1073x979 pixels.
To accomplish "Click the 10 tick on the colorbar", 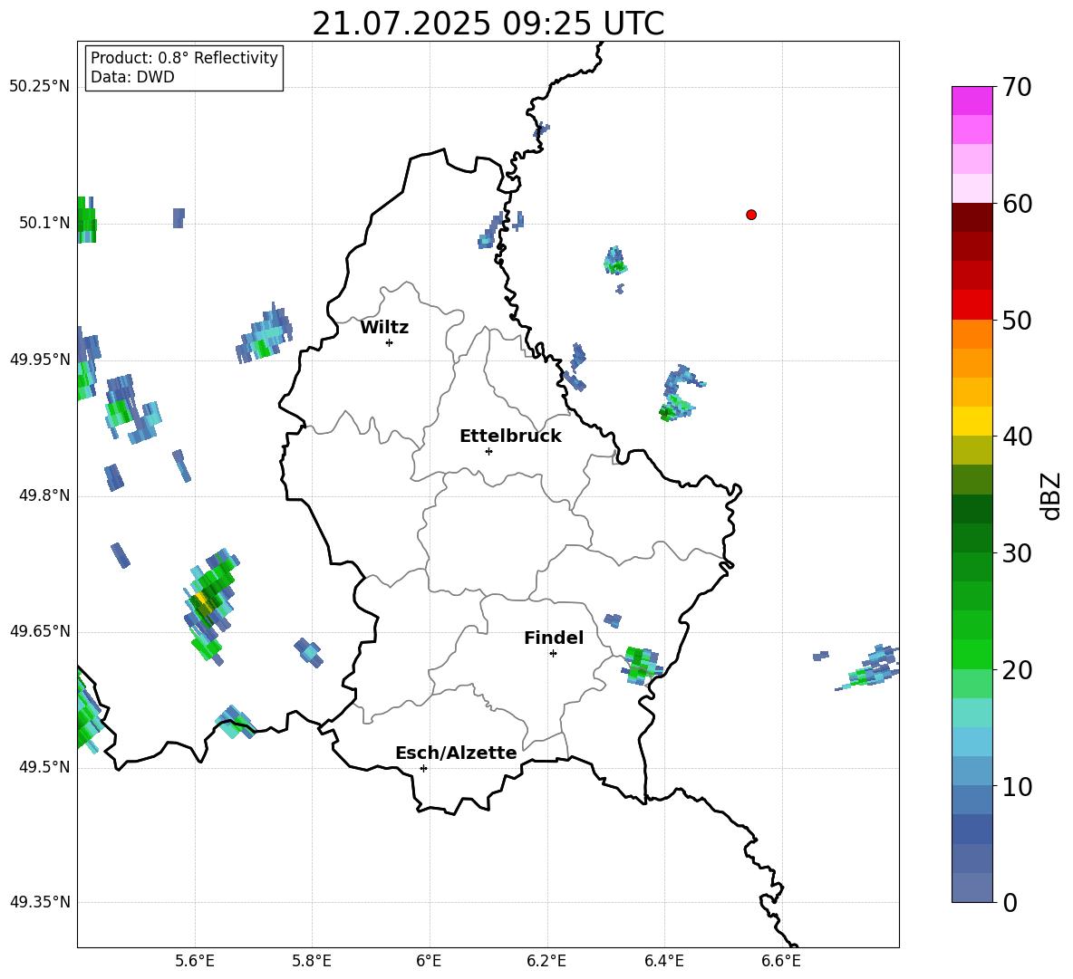I will coord(1016,786).
